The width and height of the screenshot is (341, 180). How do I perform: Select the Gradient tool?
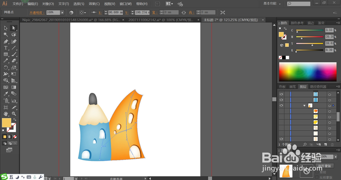pyautogui.click(x=14, y=87)
